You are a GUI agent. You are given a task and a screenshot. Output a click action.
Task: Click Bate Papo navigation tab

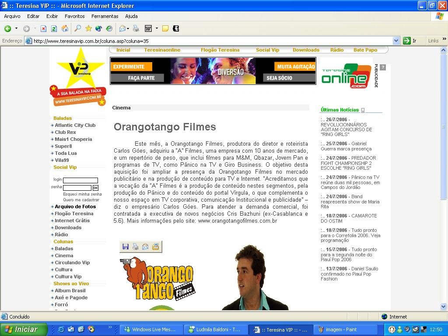[x=365, y=50]
